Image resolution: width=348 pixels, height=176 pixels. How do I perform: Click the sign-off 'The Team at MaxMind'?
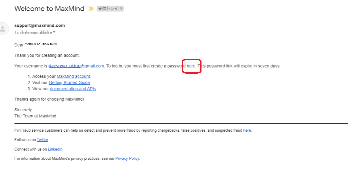coord(35,116)
